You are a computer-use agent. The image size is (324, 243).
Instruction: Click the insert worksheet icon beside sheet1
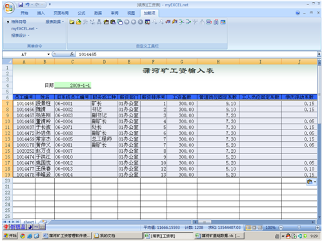(44, 221)
